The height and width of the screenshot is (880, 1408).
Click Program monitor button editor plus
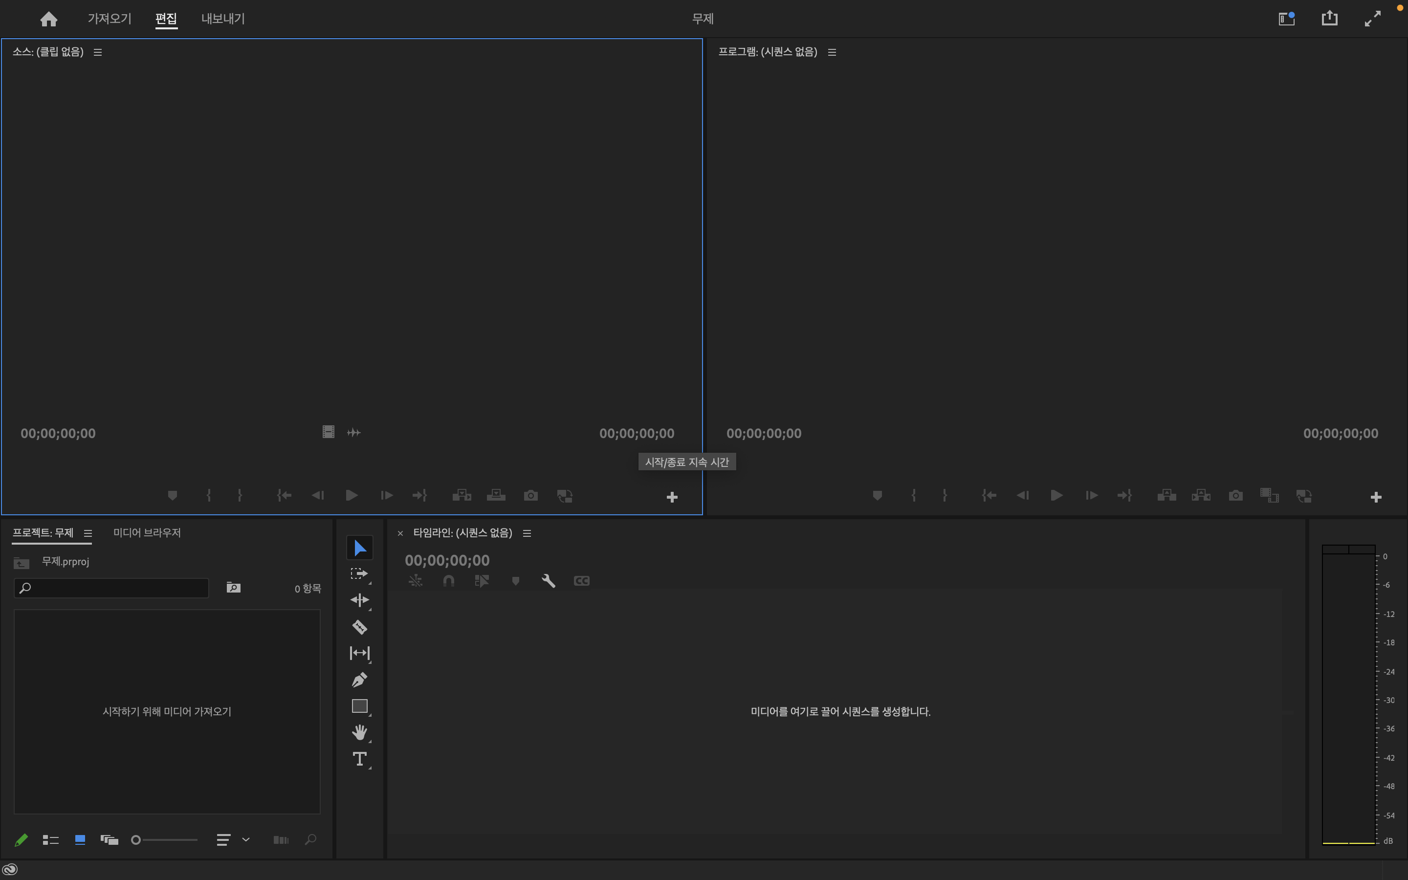pos(1375,497)
